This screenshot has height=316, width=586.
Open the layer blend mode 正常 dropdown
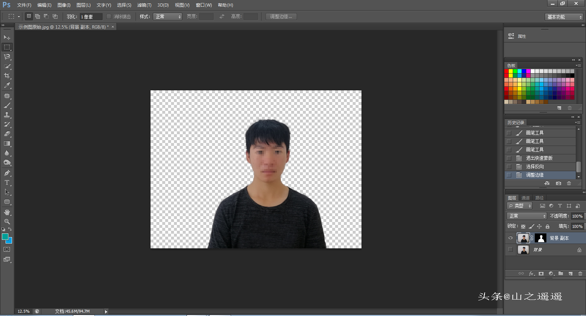[x=527, y=216]
